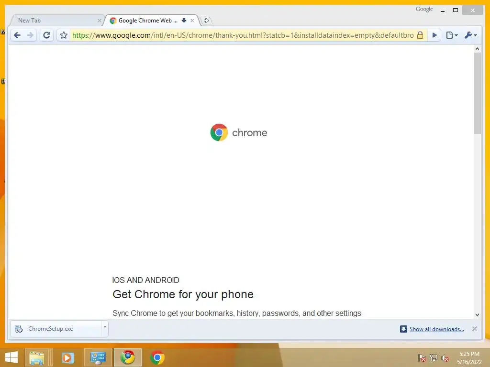Click the IOS AND ANDROID text
The height and width of the screenshot is (367, 490).
[145, 280]
